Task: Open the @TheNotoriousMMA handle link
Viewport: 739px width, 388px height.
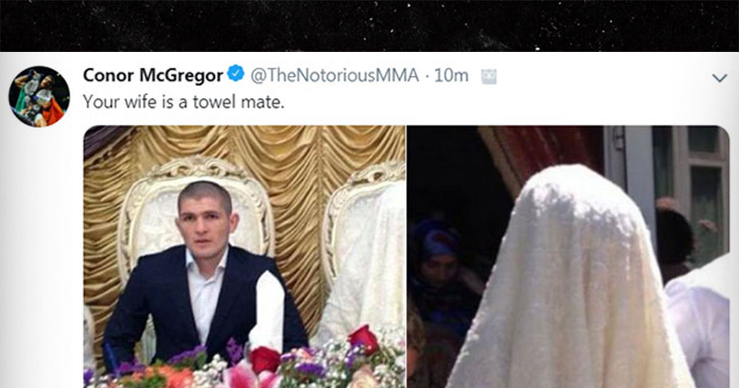Action: [334, 75]
